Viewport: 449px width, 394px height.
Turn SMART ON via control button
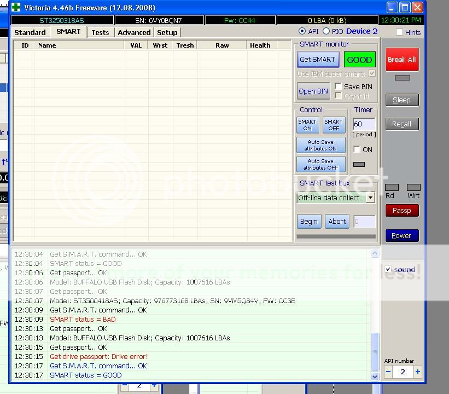tap(307, 125)
